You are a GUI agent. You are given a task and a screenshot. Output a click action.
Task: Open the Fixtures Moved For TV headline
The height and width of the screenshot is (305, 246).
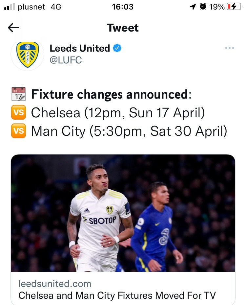(117, 295)
